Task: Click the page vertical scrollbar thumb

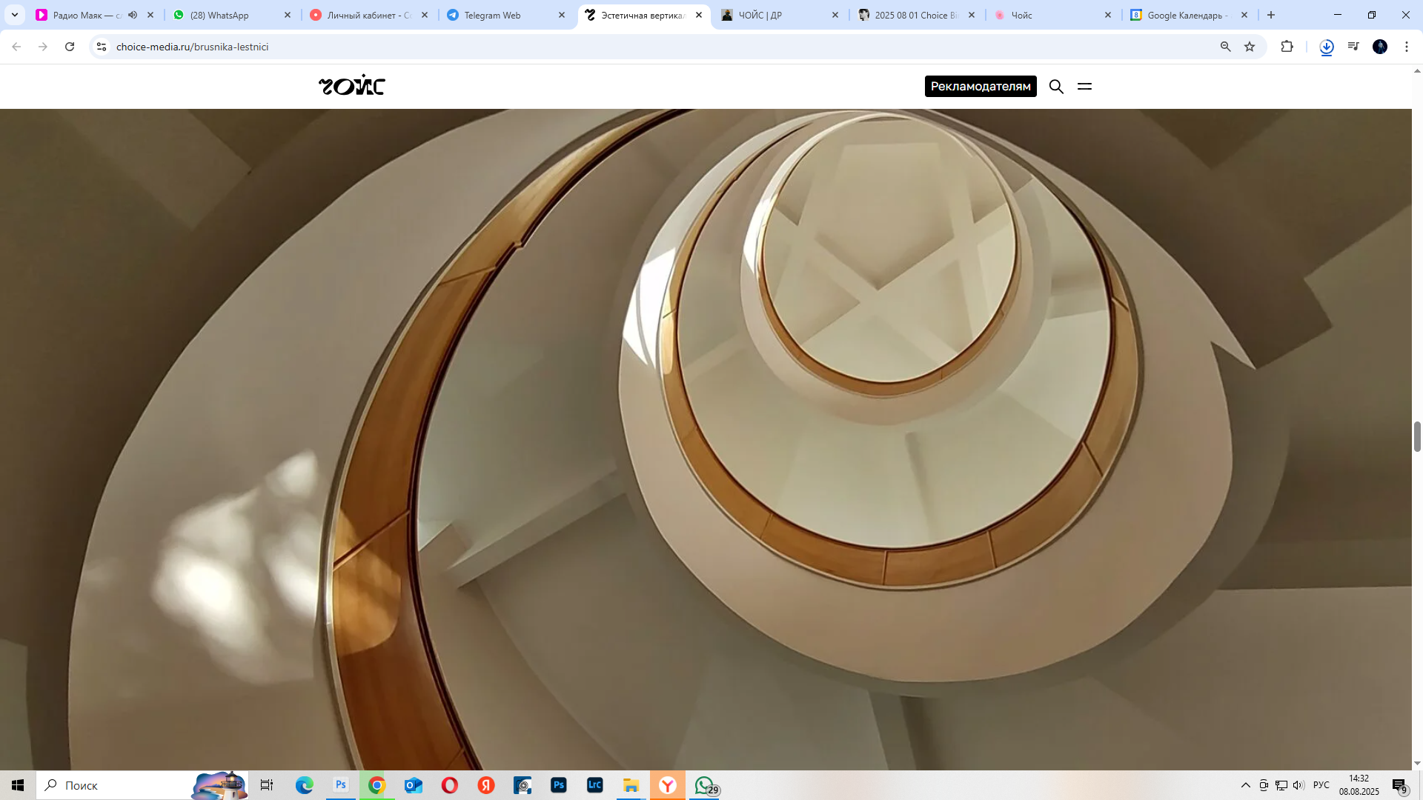Action: click(x=1417, y=436)
